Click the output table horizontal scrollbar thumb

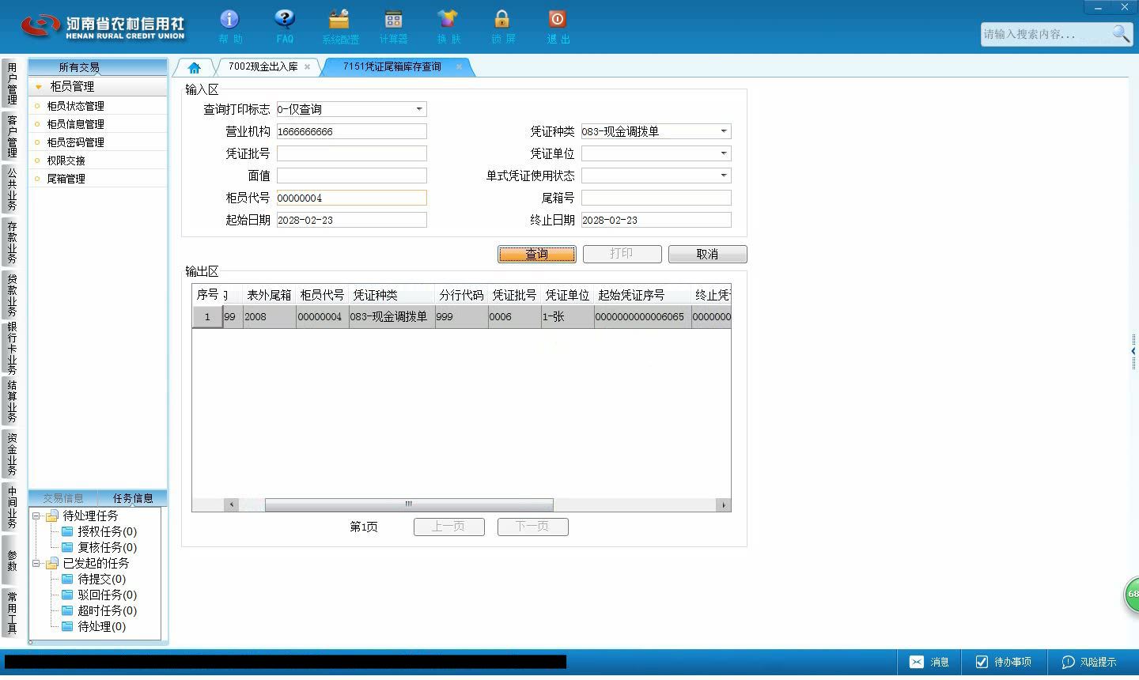[409, 504]
